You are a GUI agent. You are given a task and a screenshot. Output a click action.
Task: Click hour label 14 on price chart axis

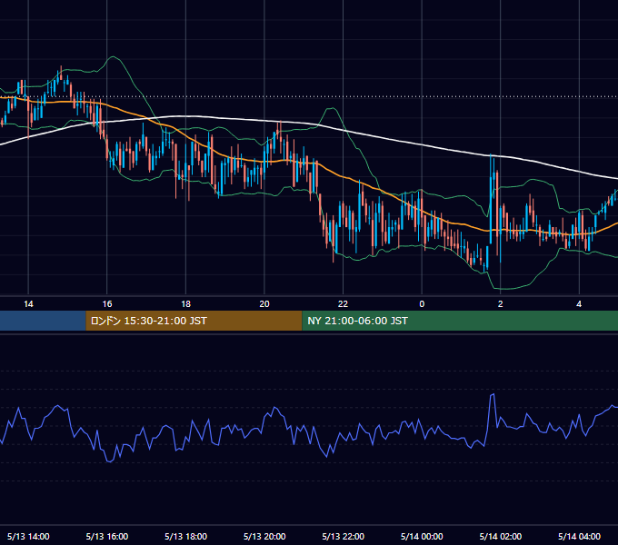point(28,304)
